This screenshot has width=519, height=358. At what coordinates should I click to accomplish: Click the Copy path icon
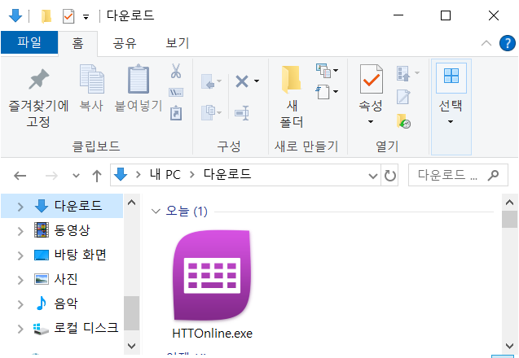[x=176, y=92]
